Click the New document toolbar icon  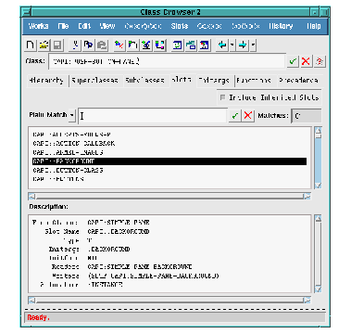pyautogui.click(x=30, y=45)
